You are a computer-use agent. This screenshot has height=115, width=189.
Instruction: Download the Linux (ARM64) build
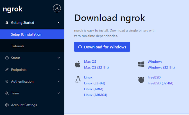(x=96, y=95)
